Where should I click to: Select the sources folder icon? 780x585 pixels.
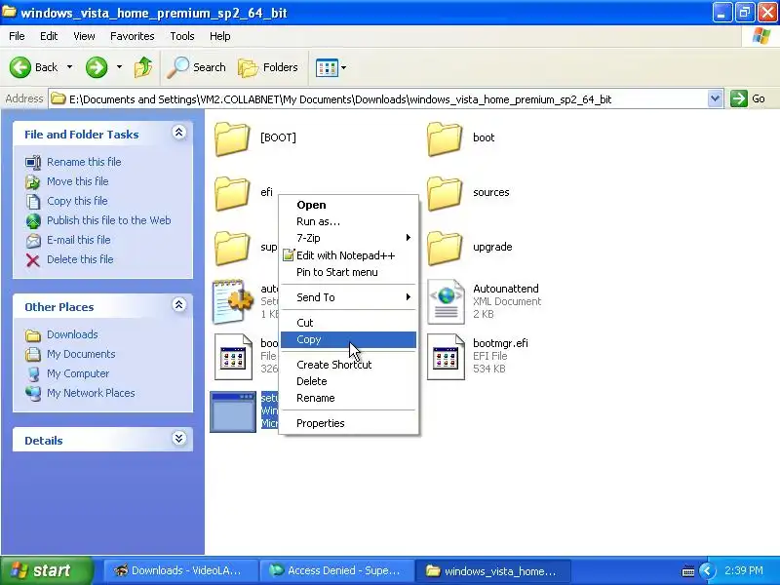445,193
